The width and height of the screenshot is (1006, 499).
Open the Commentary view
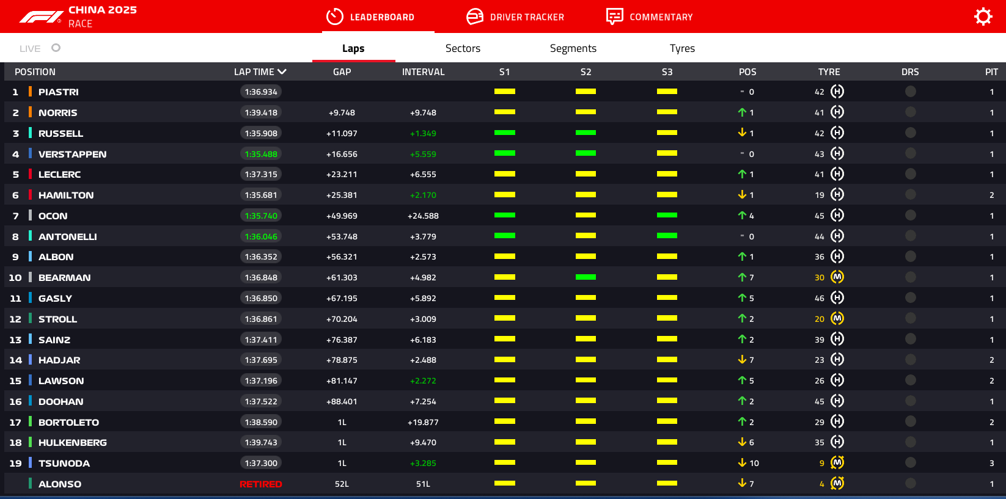pos(649,17)
